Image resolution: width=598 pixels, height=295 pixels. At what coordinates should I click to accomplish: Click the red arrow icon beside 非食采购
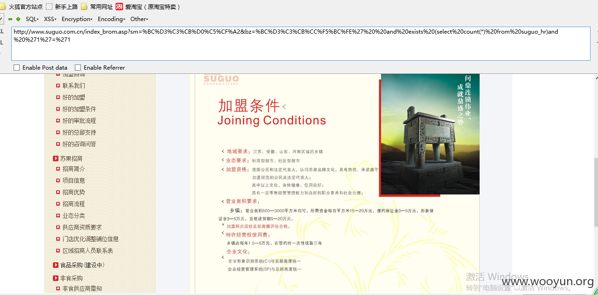pyautogui.click(x=56, y=278)
